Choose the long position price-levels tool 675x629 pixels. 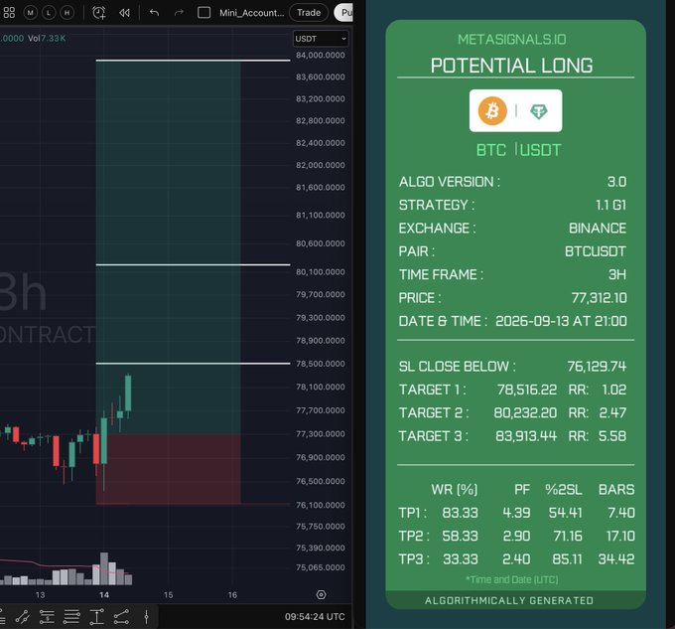47,617
